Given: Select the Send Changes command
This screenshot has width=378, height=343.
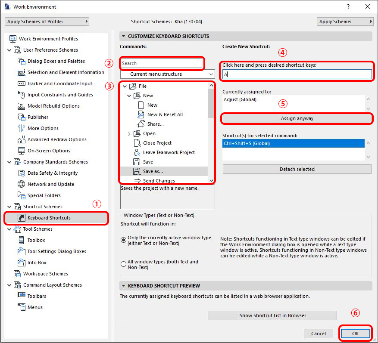Looking at the screenshot, I should coord(159,181).
